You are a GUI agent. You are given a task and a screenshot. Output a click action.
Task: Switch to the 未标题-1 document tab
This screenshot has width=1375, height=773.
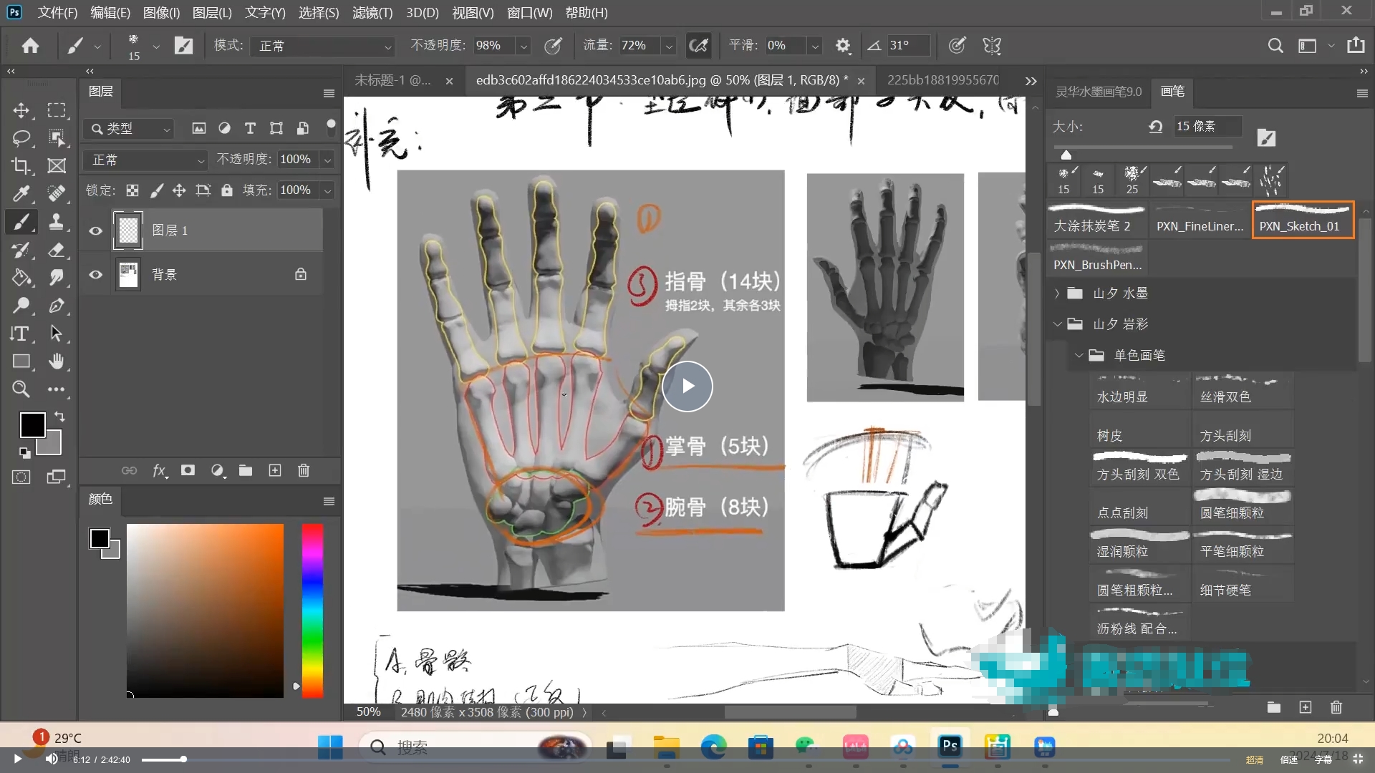393,80
